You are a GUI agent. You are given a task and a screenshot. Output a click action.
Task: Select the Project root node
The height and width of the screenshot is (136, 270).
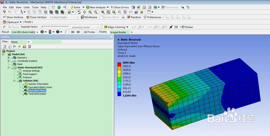[11, 51]
